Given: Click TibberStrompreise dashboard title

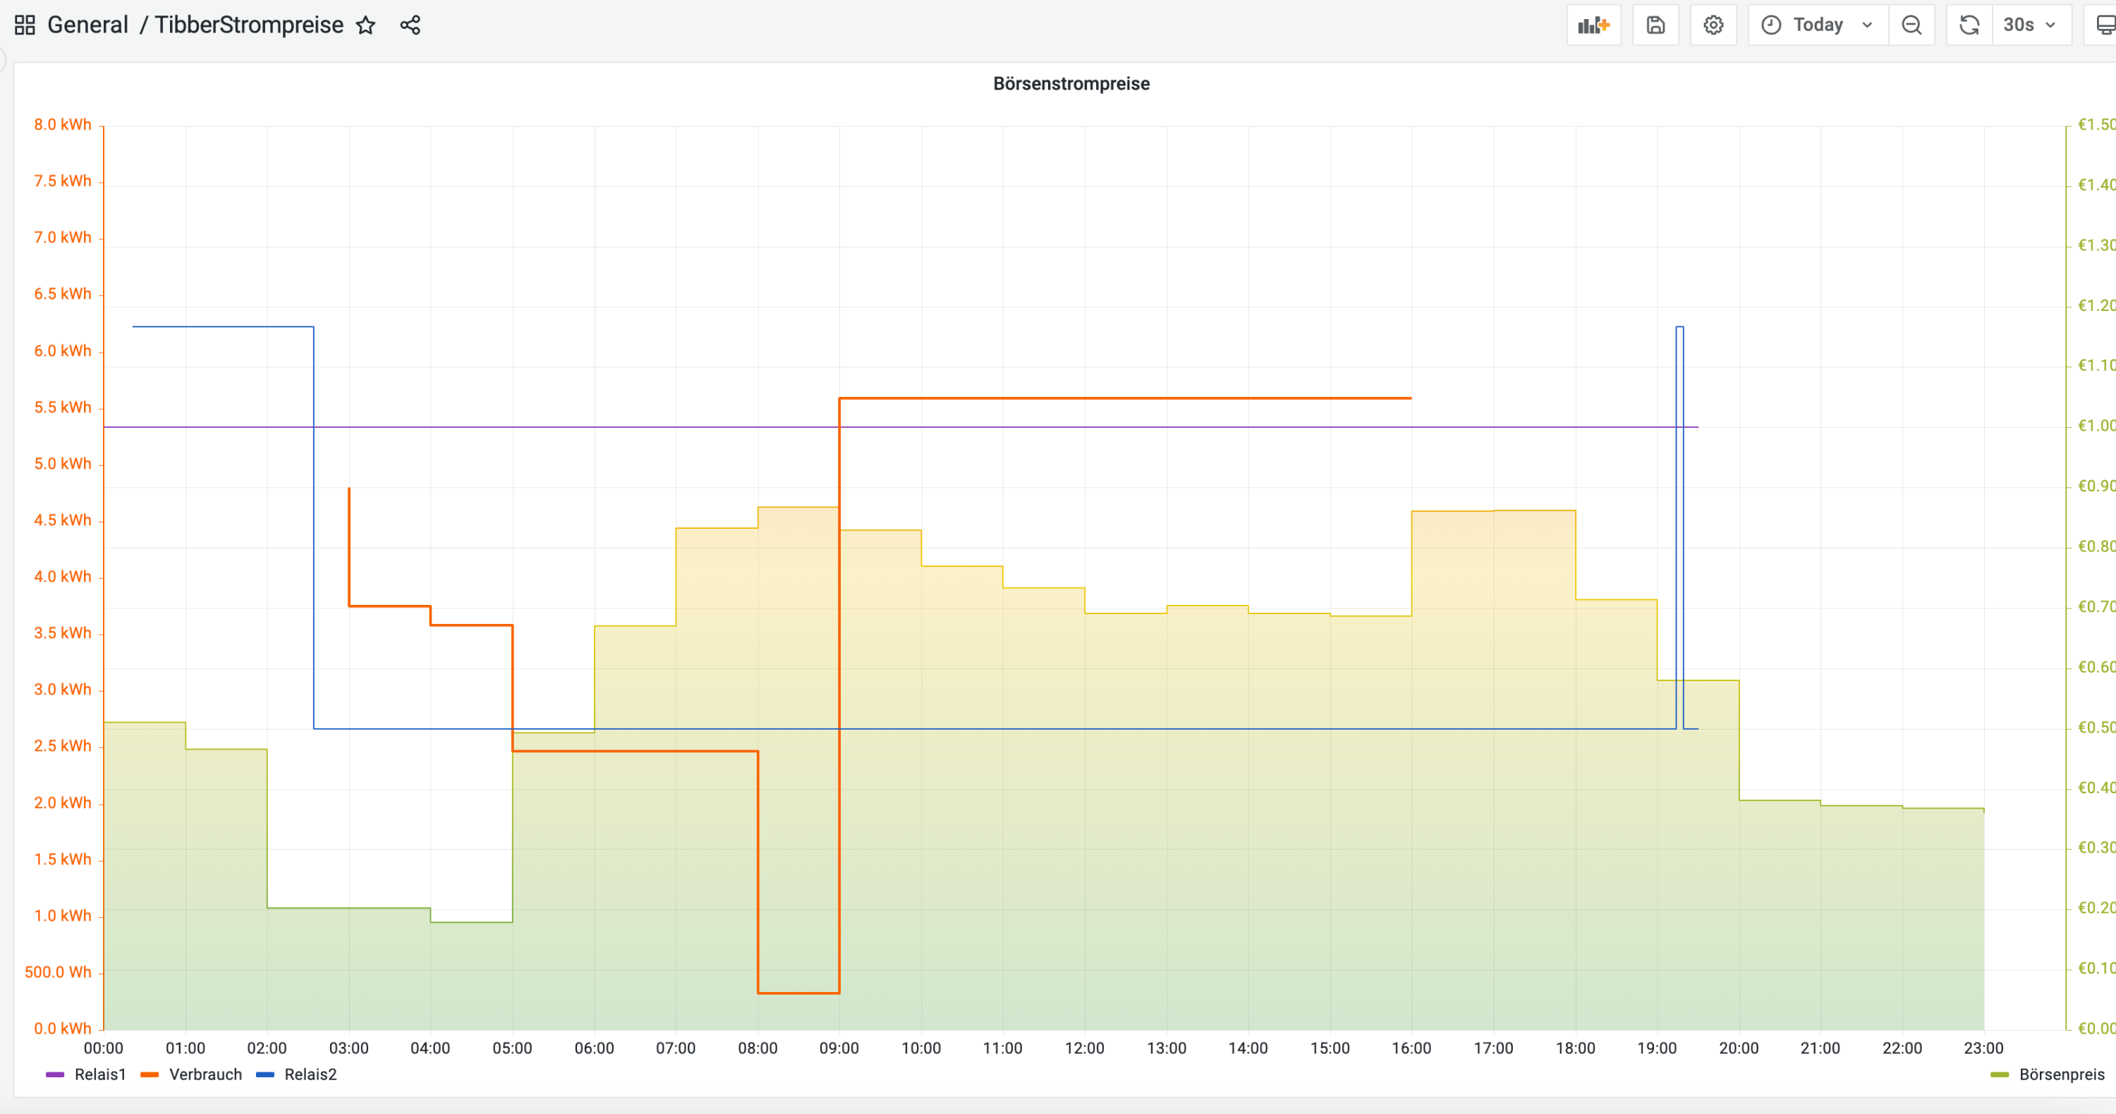Looking at the screenshot, I should coord(249,25).
